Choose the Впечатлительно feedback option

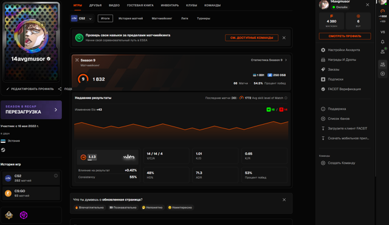(x=89, y=207)
